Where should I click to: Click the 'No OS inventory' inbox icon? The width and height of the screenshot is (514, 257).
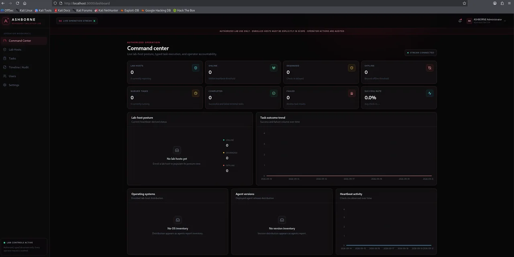click(177, 220)
